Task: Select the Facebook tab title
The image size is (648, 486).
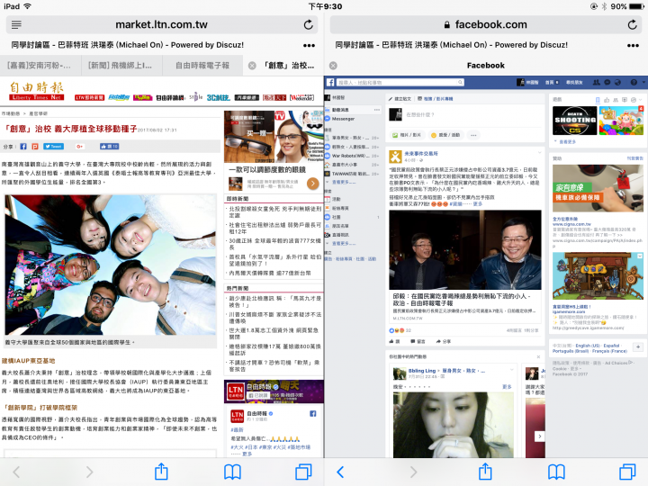Action: 486,66
